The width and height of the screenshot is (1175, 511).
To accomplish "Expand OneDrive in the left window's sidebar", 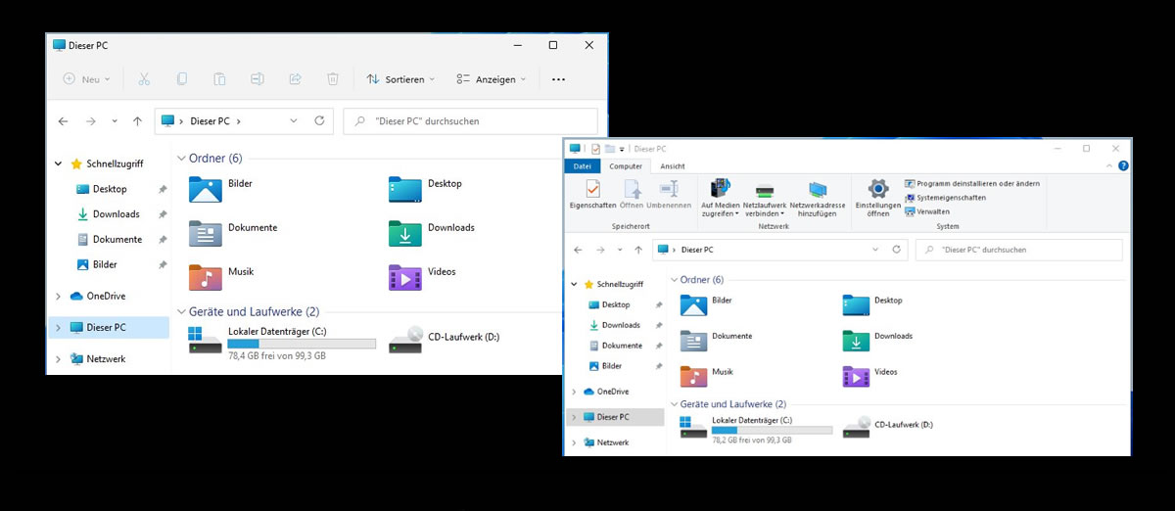I will tap(59, 297).
